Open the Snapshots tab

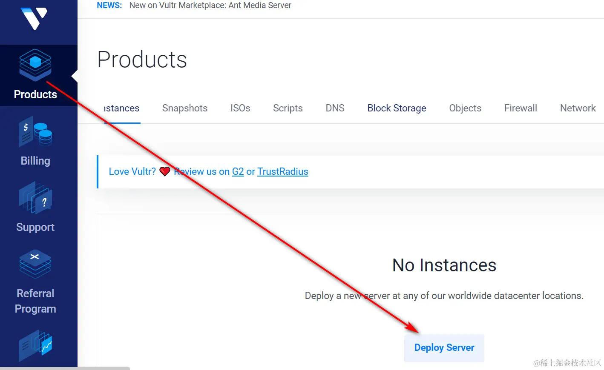pyautogui.click(x=184, y=108)
